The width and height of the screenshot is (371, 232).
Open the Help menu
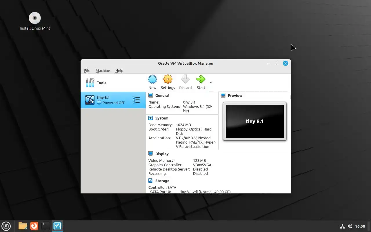[x=119, y=70]
